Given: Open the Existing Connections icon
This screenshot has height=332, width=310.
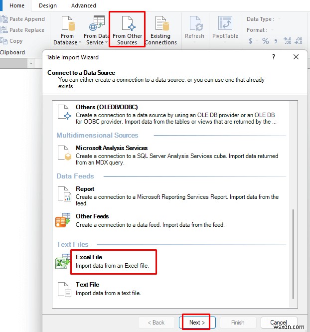Looking at the screenshot, I should pyautogui.click(x=162, y=23).
